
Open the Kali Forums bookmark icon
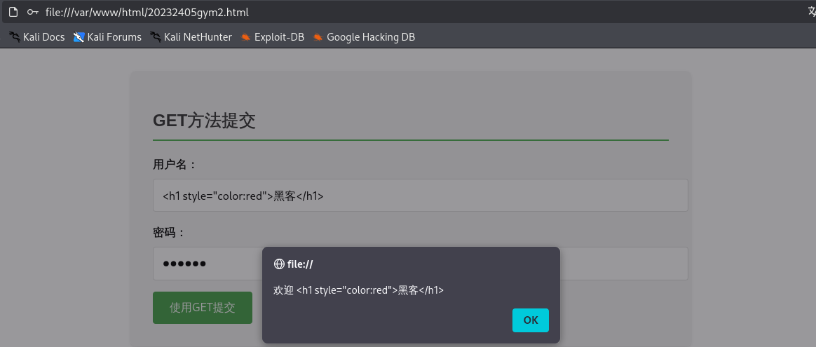79,37
